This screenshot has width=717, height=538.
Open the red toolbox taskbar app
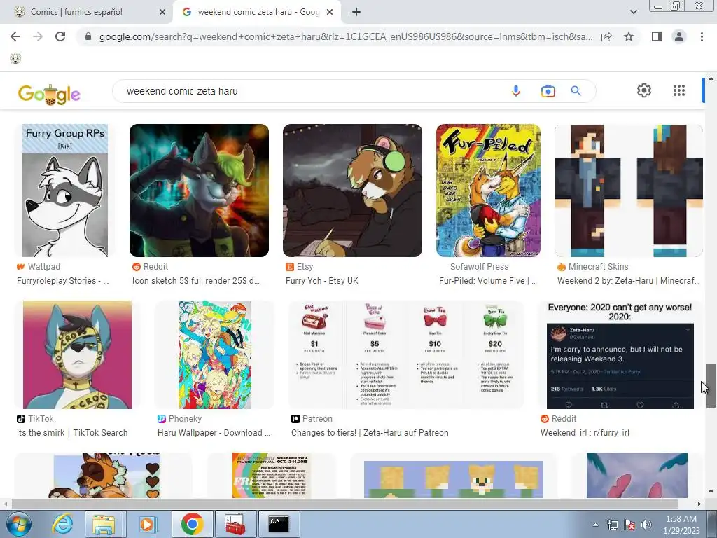point(235,524)
